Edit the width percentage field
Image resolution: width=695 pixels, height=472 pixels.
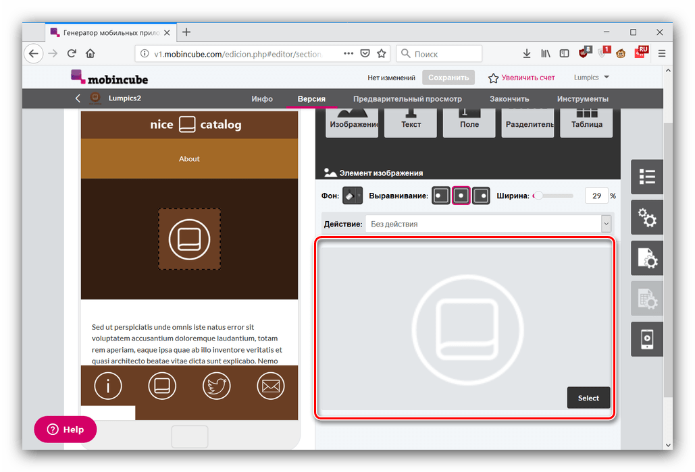pyautogui.click(x=596, y=196)
